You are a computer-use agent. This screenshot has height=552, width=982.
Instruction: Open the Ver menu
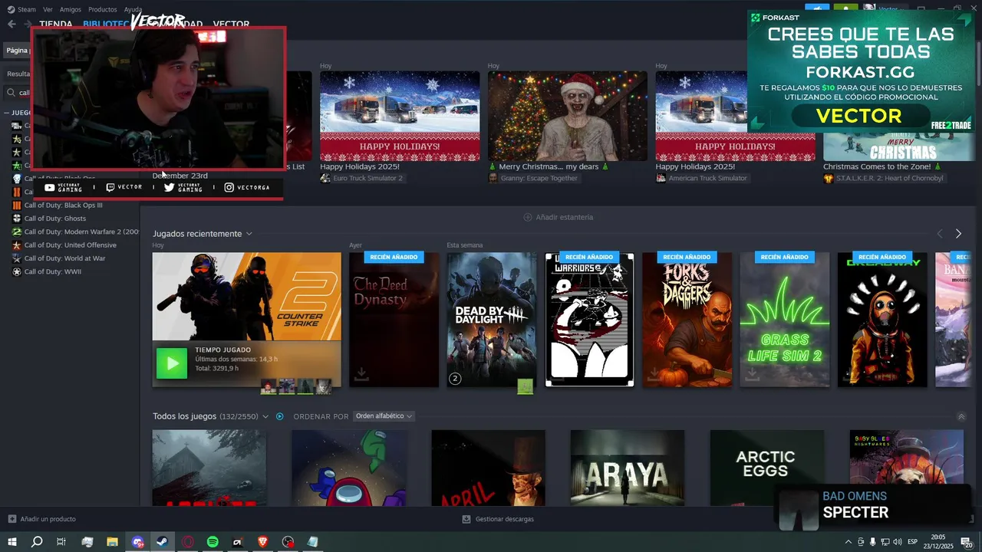pyautogui.click(x=48, y=9)
